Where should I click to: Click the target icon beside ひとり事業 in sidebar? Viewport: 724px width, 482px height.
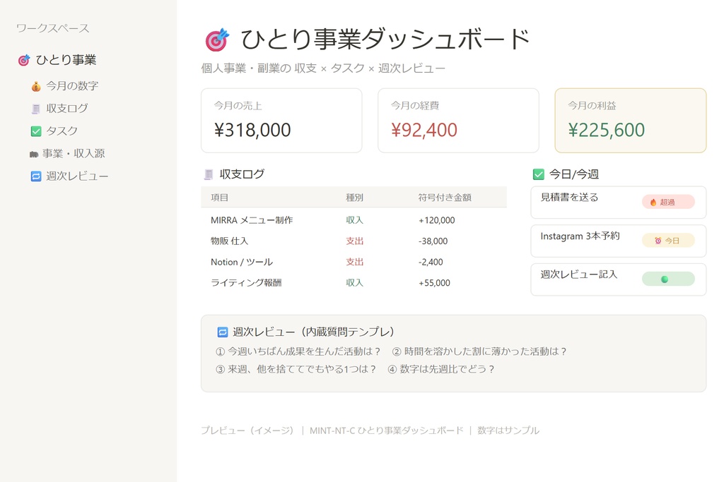[24, 61]
